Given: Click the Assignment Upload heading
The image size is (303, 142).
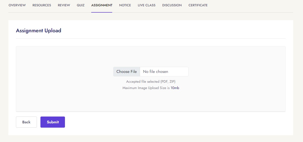Looking at the screenshot, I should 39,31.
